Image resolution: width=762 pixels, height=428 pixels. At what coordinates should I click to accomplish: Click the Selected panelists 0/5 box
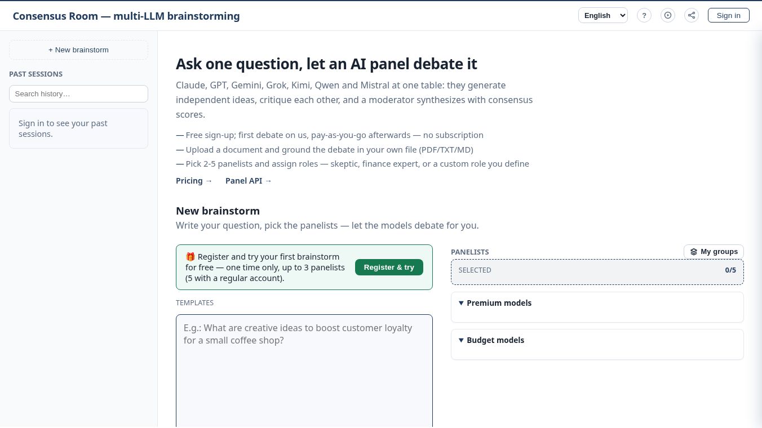597,272
